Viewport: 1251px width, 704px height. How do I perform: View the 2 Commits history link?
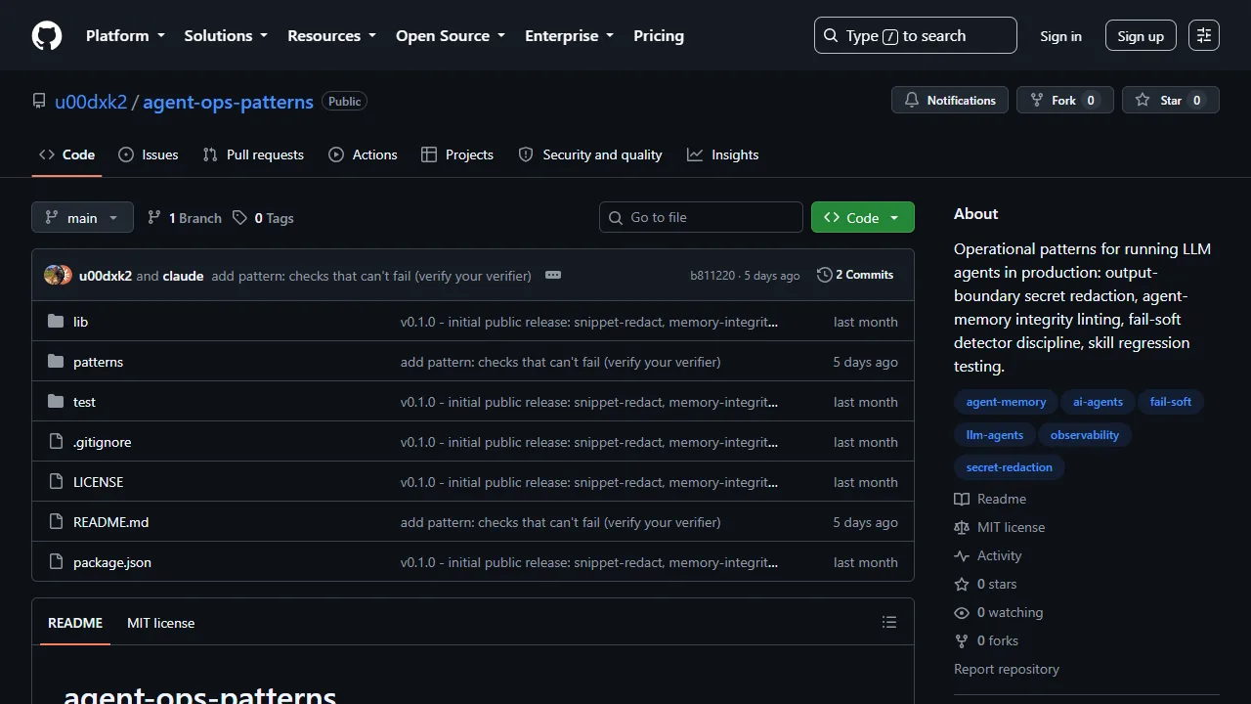855,275
